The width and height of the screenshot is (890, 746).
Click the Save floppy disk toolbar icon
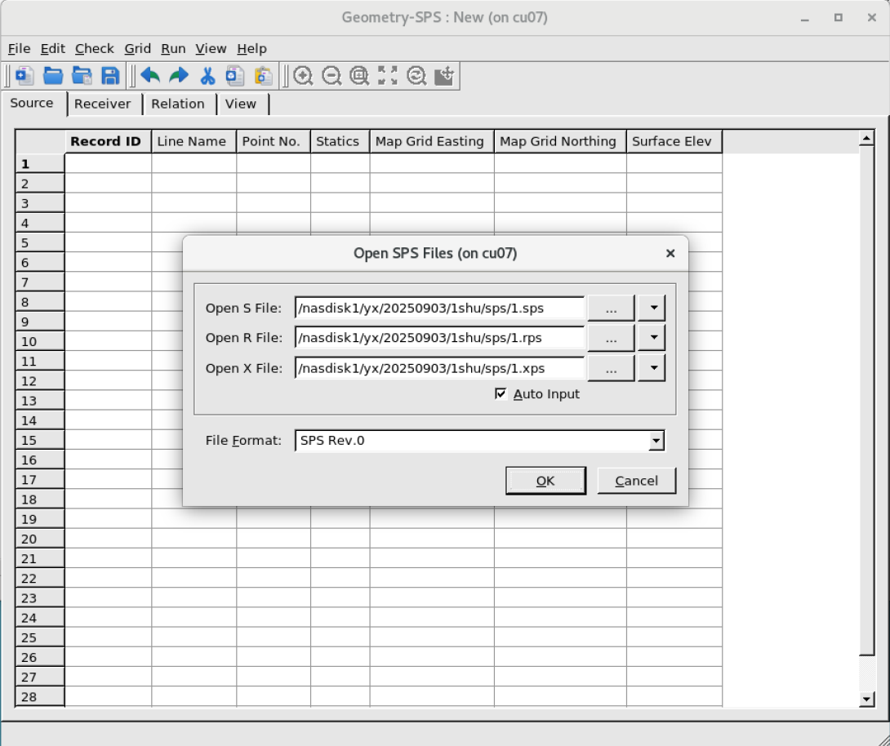(x=110, y=76)
